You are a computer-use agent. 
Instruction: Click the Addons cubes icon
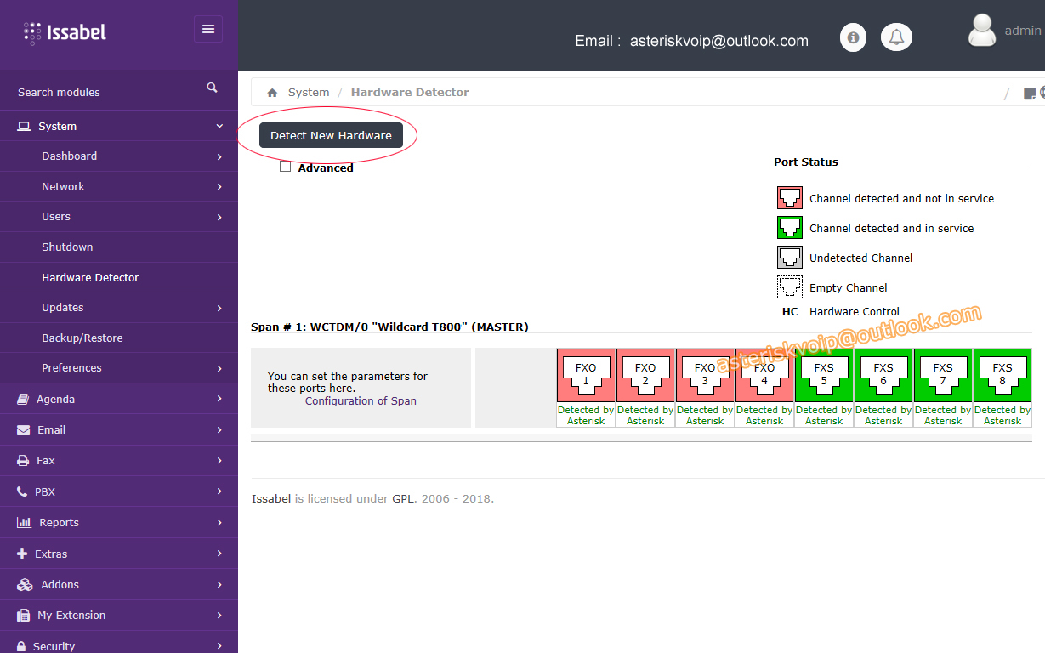pos(25,584)
